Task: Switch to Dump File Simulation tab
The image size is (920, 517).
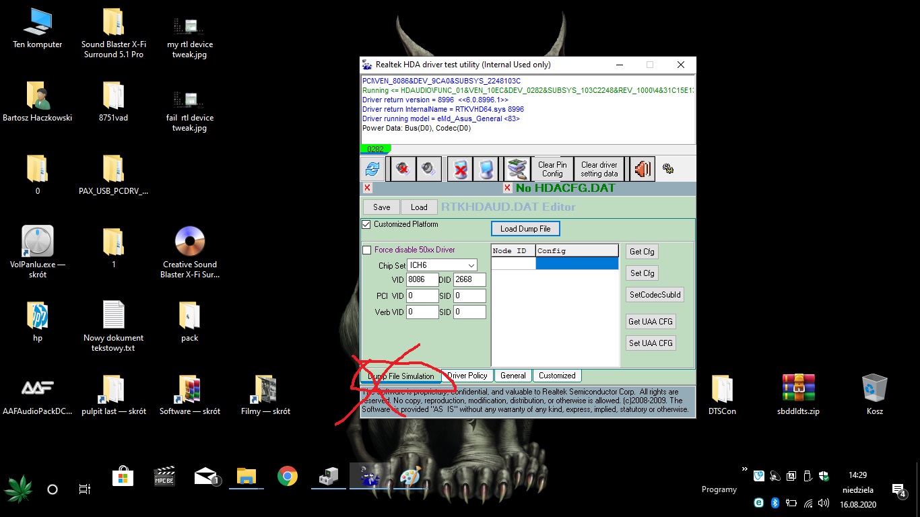Action: pos(401,376)
